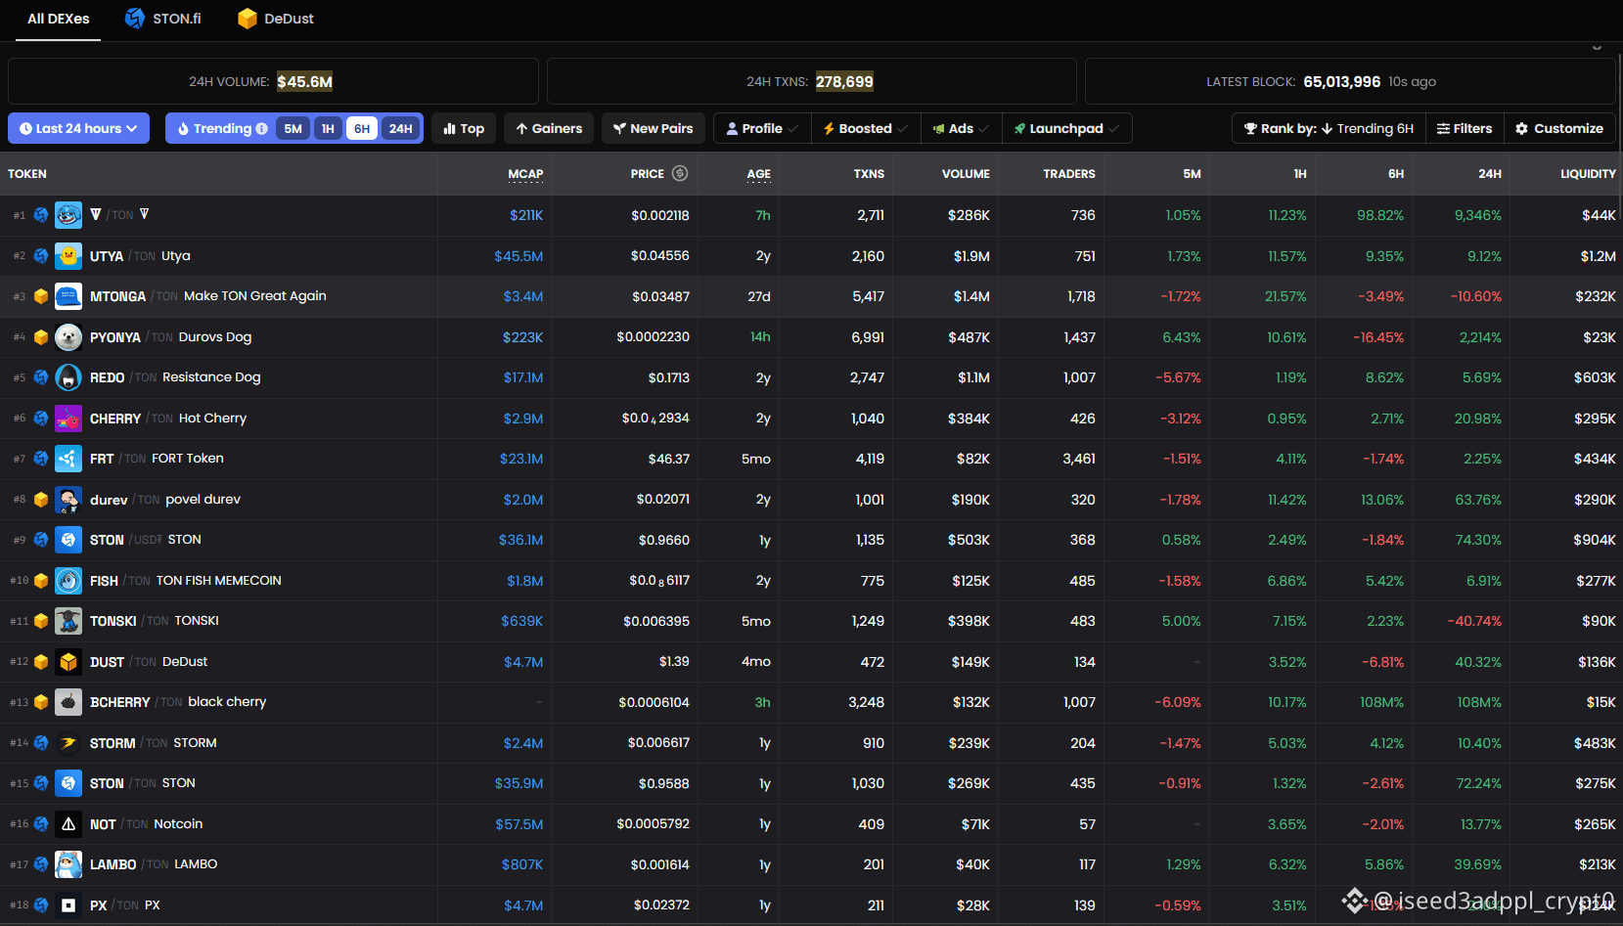Click the BCHERRY token logo
1623x926 pixels.
click(x=68, y=702)
